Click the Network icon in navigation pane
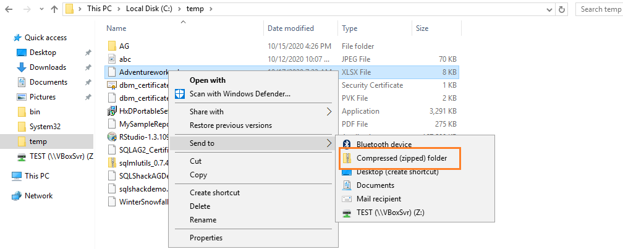 tap(17, 196)
